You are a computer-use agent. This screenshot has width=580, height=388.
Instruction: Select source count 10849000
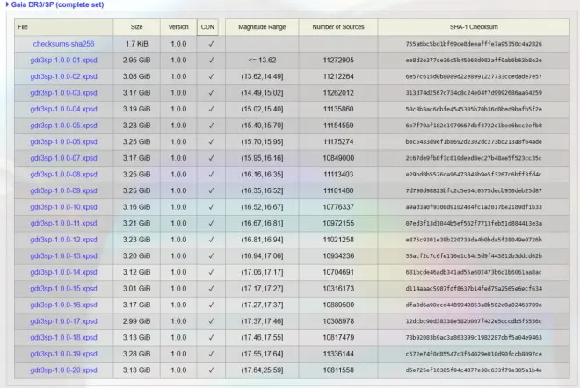click(x=338, y=158)
